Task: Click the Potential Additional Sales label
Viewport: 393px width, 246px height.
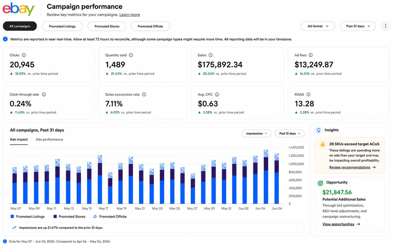Action: (344, 199)
